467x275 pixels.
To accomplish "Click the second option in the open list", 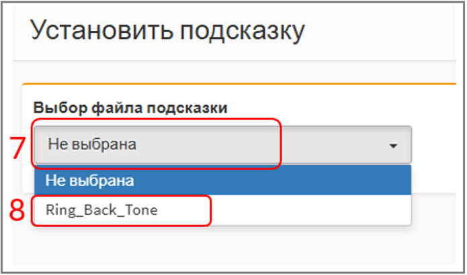I will pyautogui.click(x=222, y=210).
